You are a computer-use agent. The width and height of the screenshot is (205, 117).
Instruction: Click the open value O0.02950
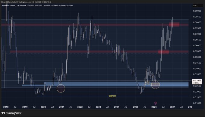coord(30,5)
